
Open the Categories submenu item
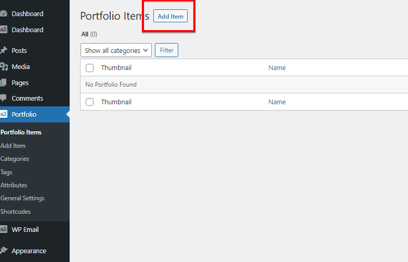point(15,159)
